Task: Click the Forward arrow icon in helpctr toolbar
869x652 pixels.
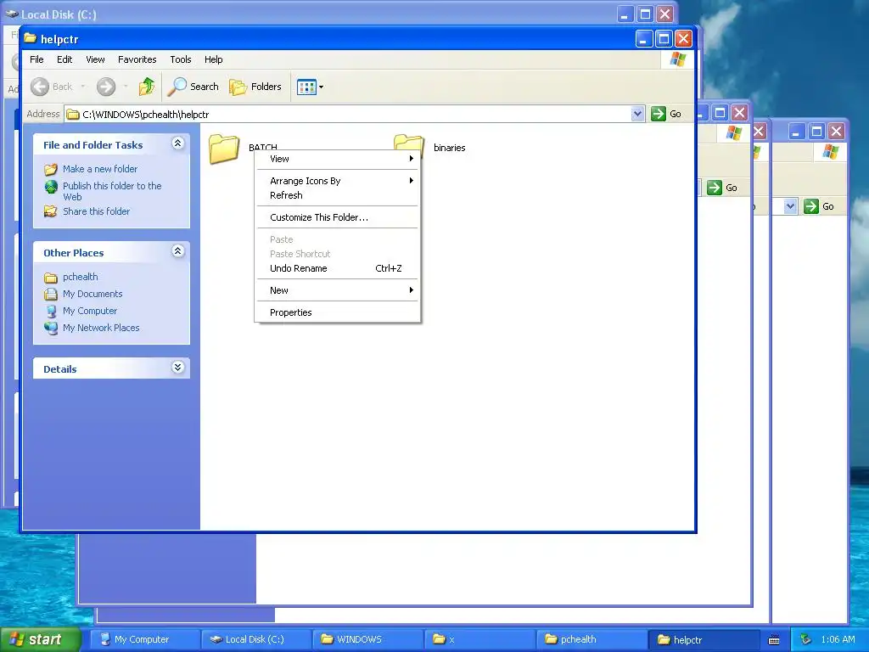Action: pos(106,87)
